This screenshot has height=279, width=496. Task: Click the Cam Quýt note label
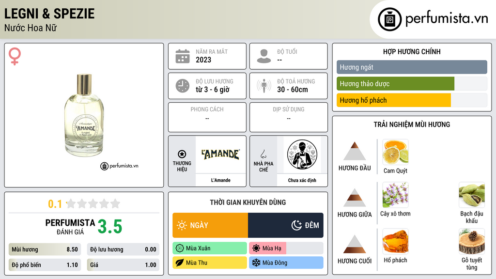click(x=395, y=171)
